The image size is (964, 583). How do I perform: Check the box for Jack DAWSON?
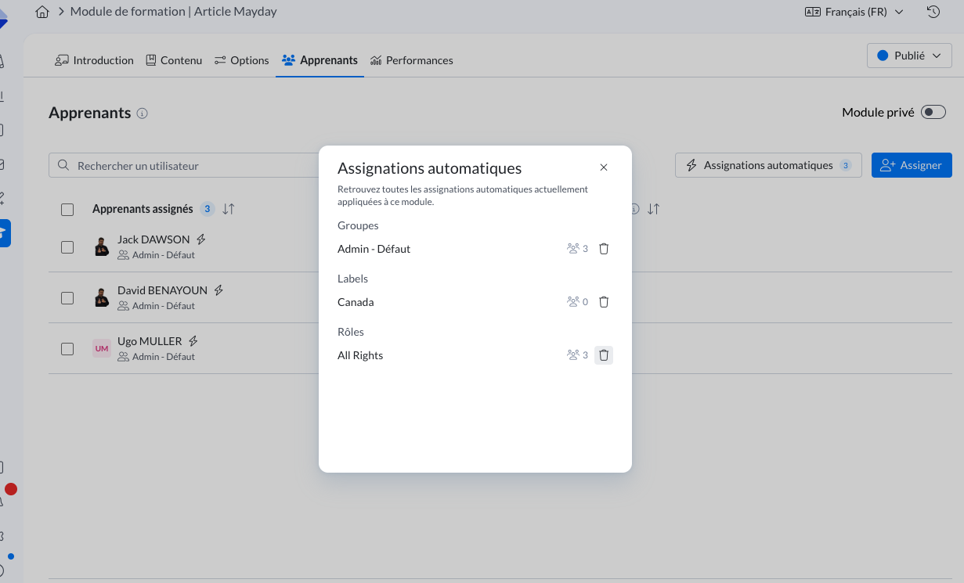coord(67,247)
